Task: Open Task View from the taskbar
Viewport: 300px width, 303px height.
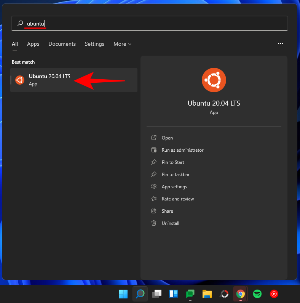Action: 156,294
